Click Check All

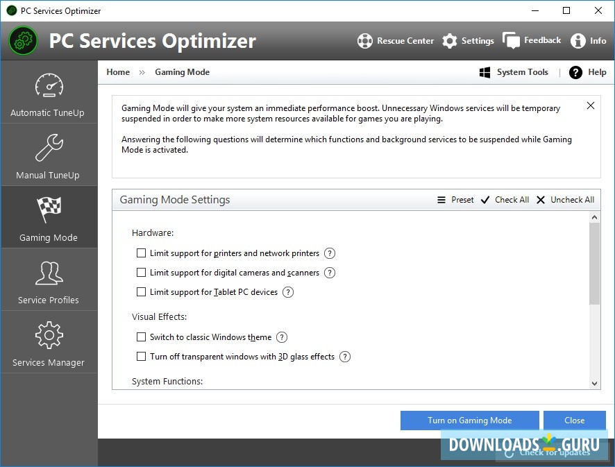point(505,200)
